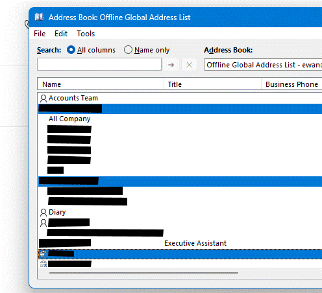Sort by the Title column header
Image resolution: width=322 pixels, height=293 pixels.
pos(213,84)
